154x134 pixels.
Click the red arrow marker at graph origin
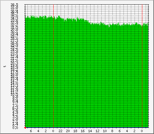click(x=25, y=128)
